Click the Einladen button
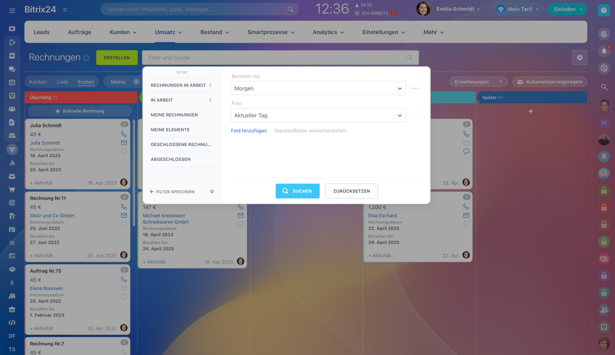The height and width of the screenshot is (355, 615). point(567,9)
